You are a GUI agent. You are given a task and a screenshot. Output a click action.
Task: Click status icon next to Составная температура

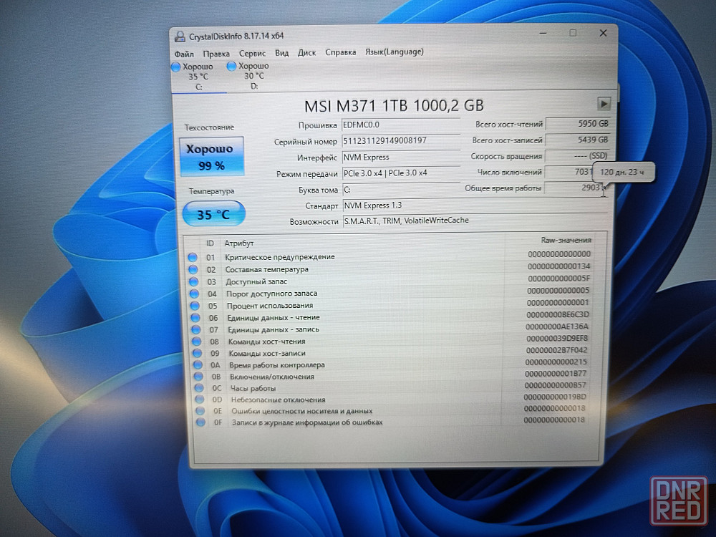(x=192, y=269)
